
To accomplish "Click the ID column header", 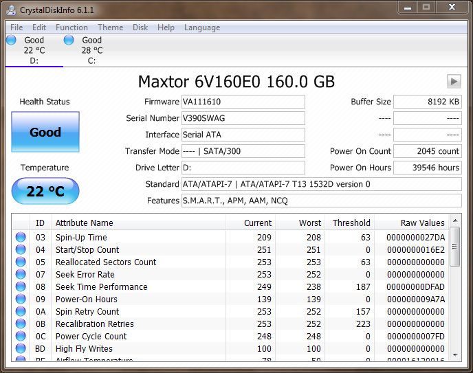I will (x=40, y=223).
